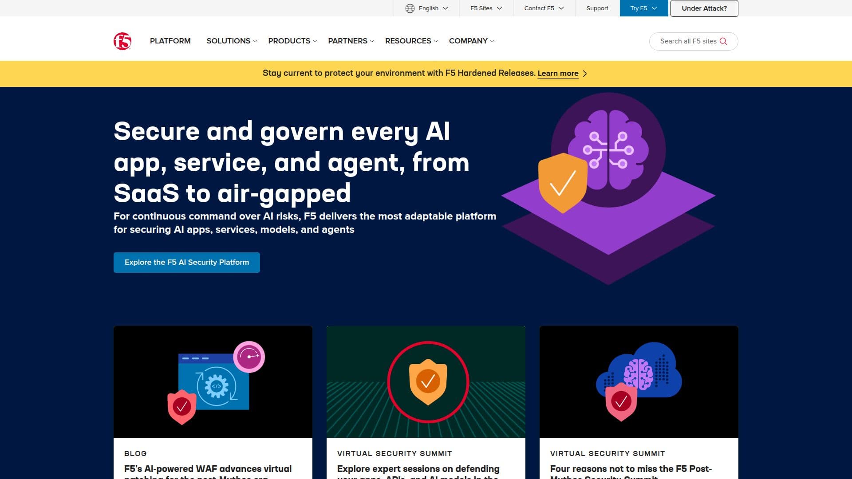Click the Stay current hardened releases text

click(x=399, y=73)
